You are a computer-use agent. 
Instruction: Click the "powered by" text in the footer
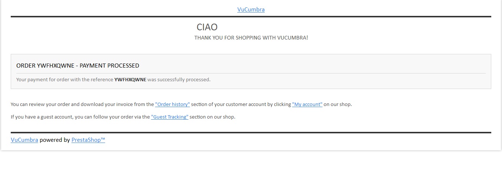coord(55,140)
